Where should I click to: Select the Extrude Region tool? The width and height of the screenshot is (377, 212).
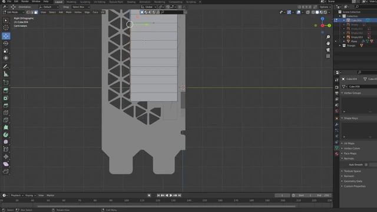point(6,91)
